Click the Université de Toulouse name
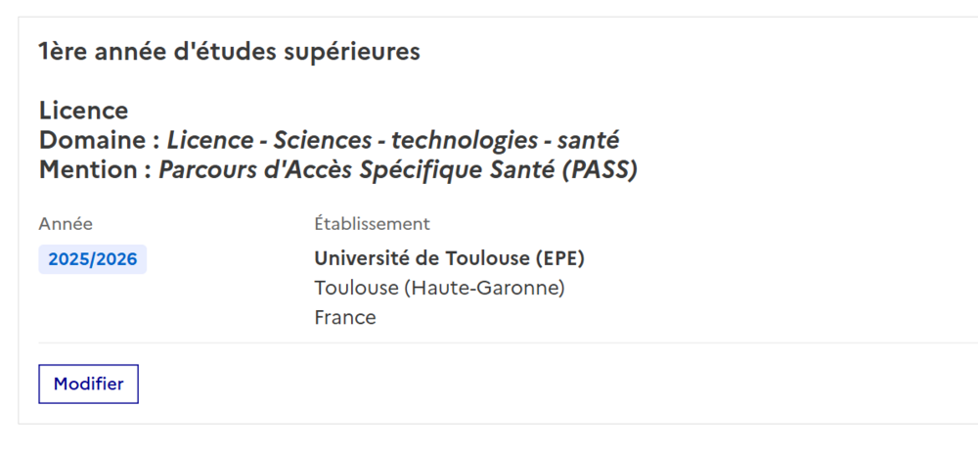 422,258
